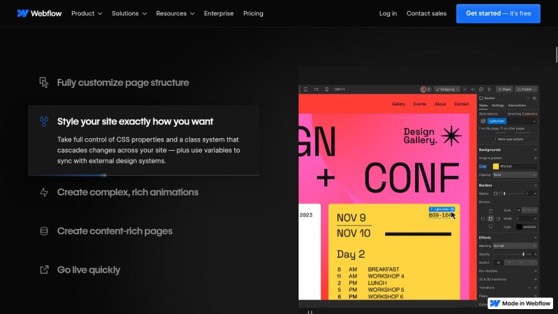Viewport: 558px width, 314px height.
Task: Click the Contact sales link
Action: [x=426, y=13]
